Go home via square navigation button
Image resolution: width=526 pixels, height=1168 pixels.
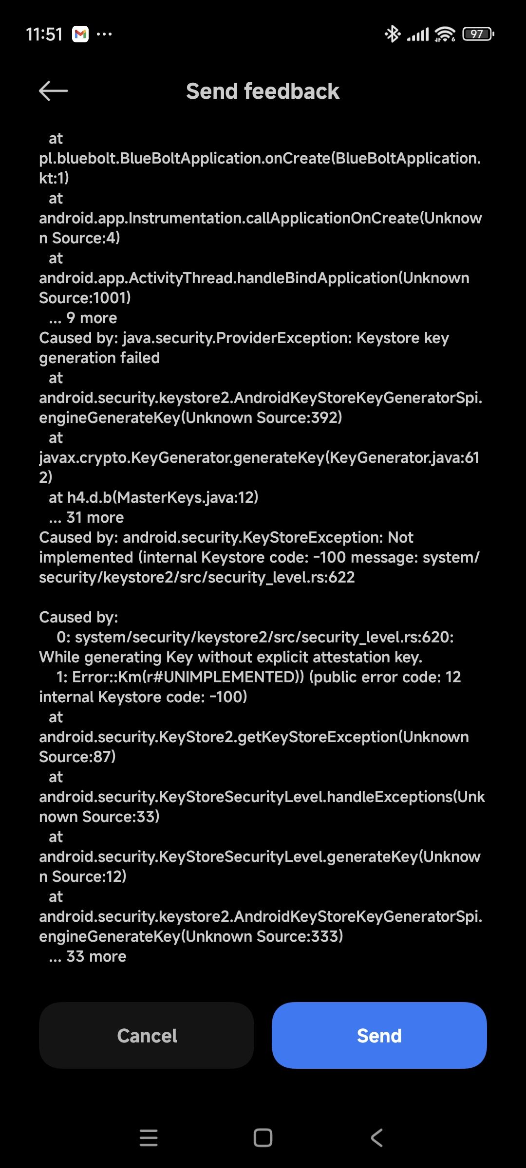(263, 1138)
